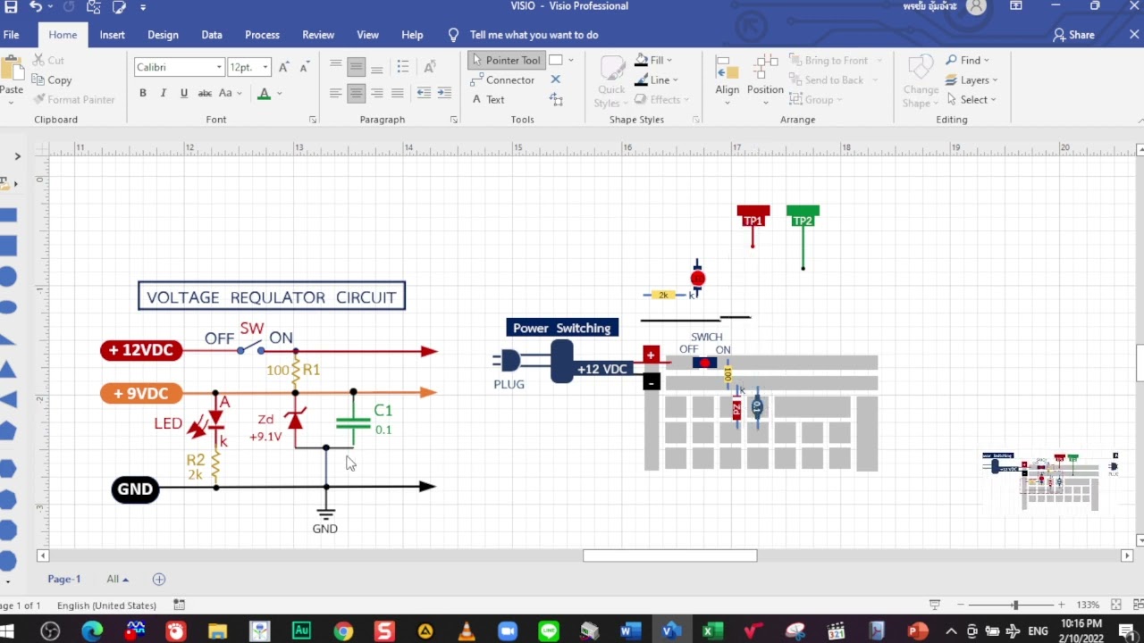The height and width of the screenshot is (643, 1144).
Task: Open the font name Calibri dropdown
Action: (x=219, y=67)
